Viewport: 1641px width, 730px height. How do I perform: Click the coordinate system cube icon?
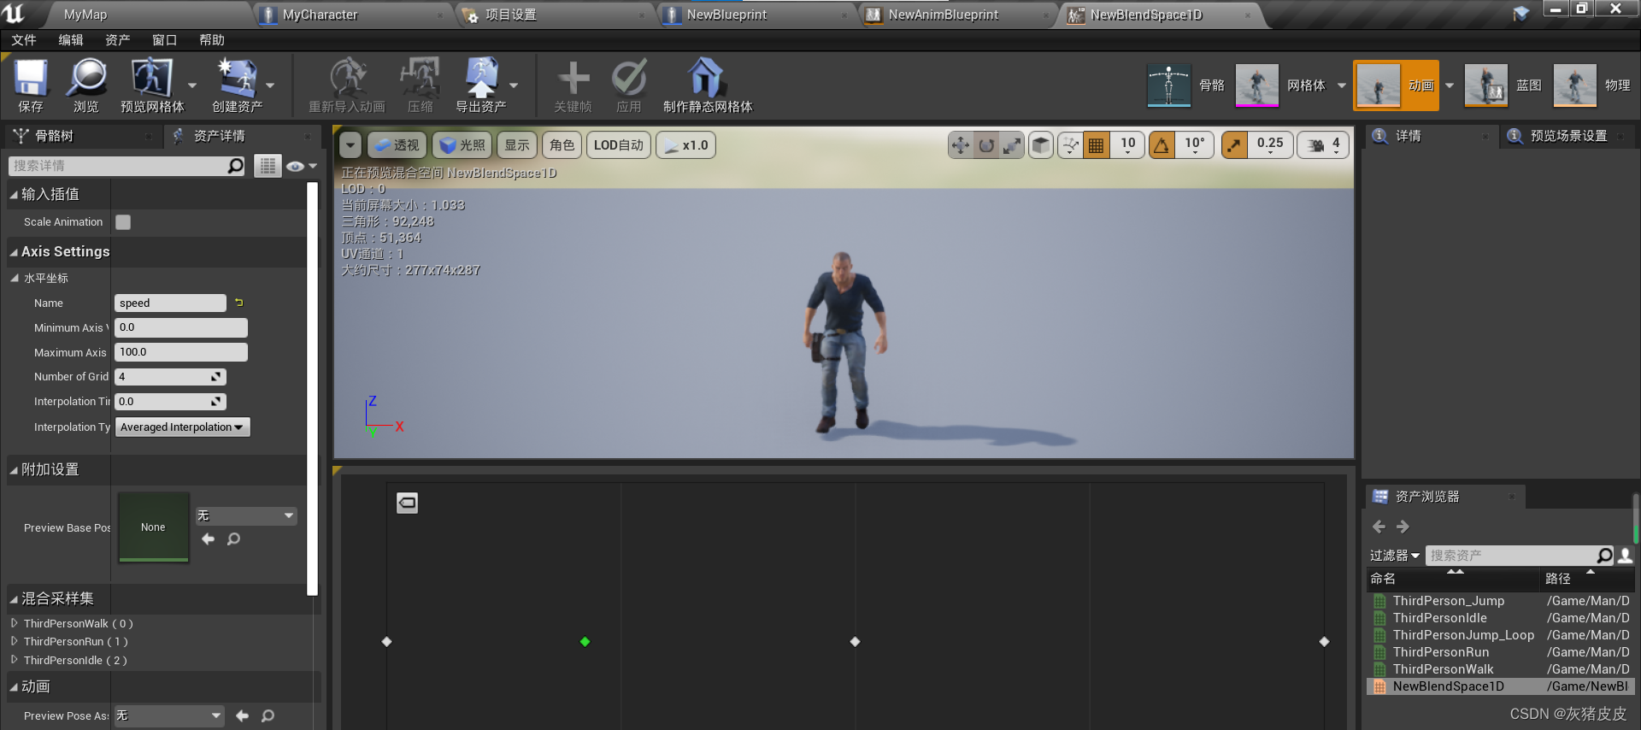point(1041,145)
